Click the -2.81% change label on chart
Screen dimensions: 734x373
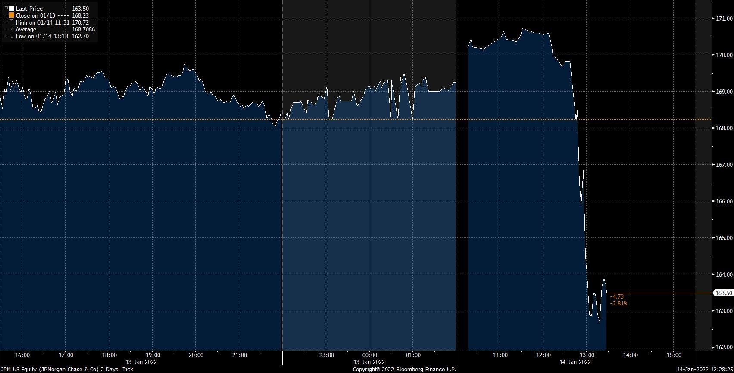[x=618, y=304]
